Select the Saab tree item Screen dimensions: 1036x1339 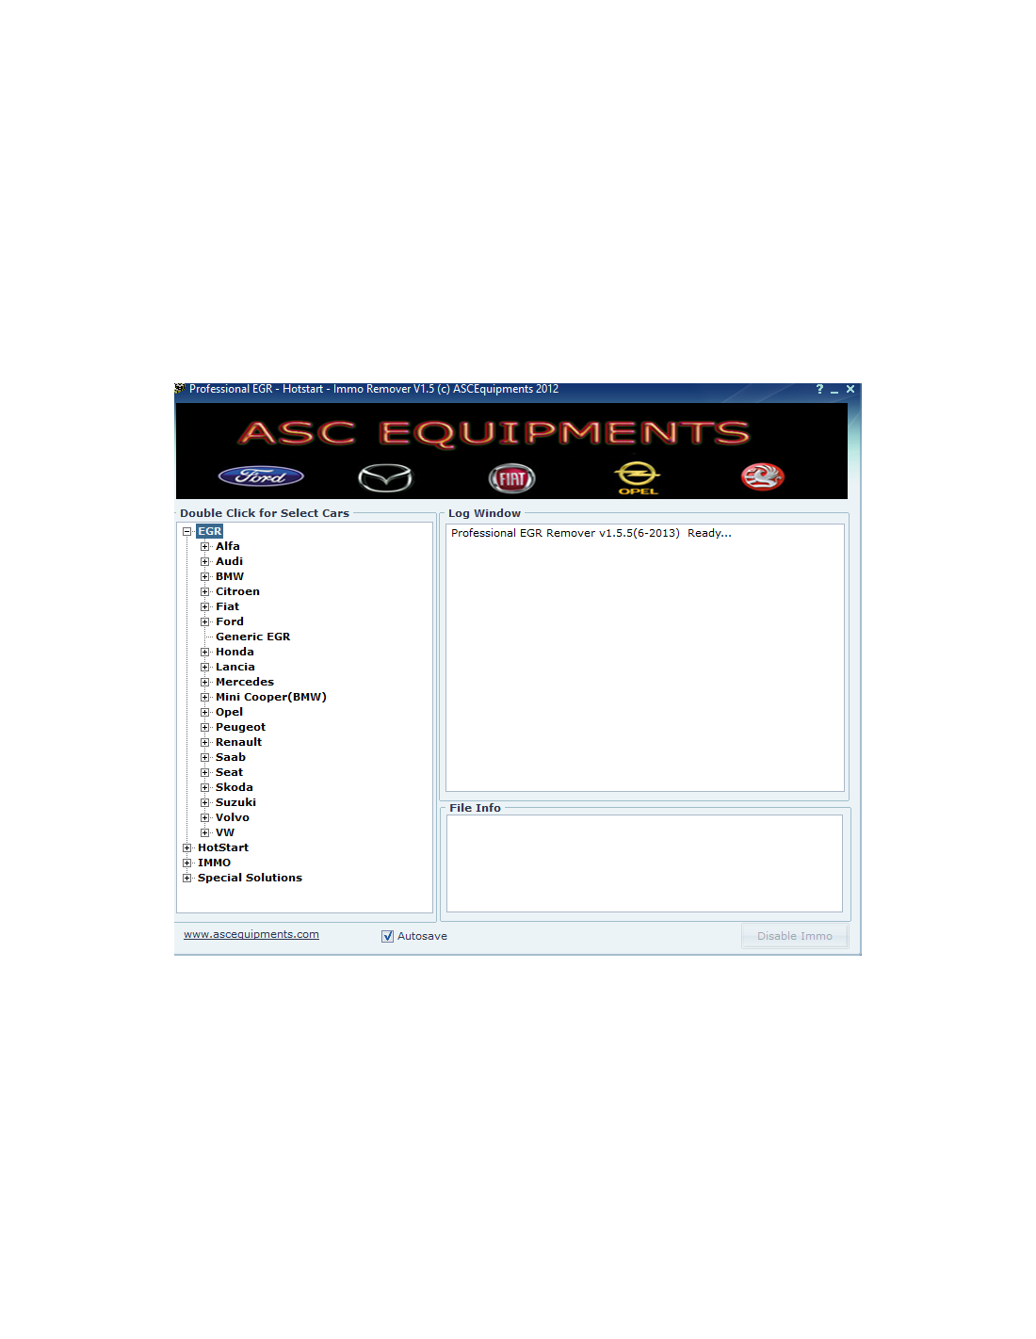(230, 757)
